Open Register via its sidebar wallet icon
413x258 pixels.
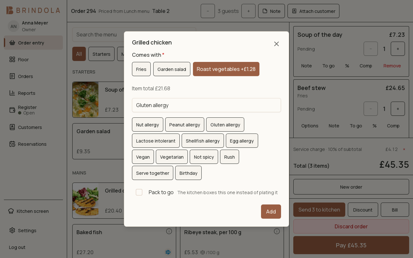pos(12,110)
